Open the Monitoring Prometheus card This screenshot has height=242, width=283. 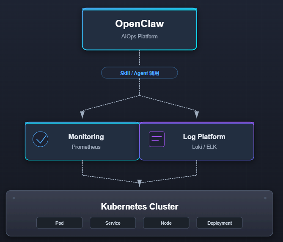click(x=82, y=141)
